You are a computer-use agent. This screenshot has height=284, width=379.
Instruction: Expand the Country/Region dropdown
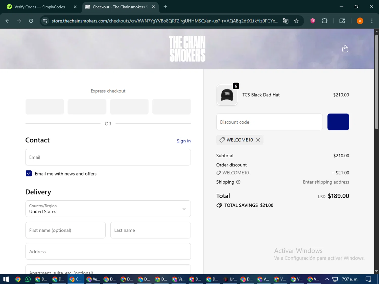click(108, 209)
